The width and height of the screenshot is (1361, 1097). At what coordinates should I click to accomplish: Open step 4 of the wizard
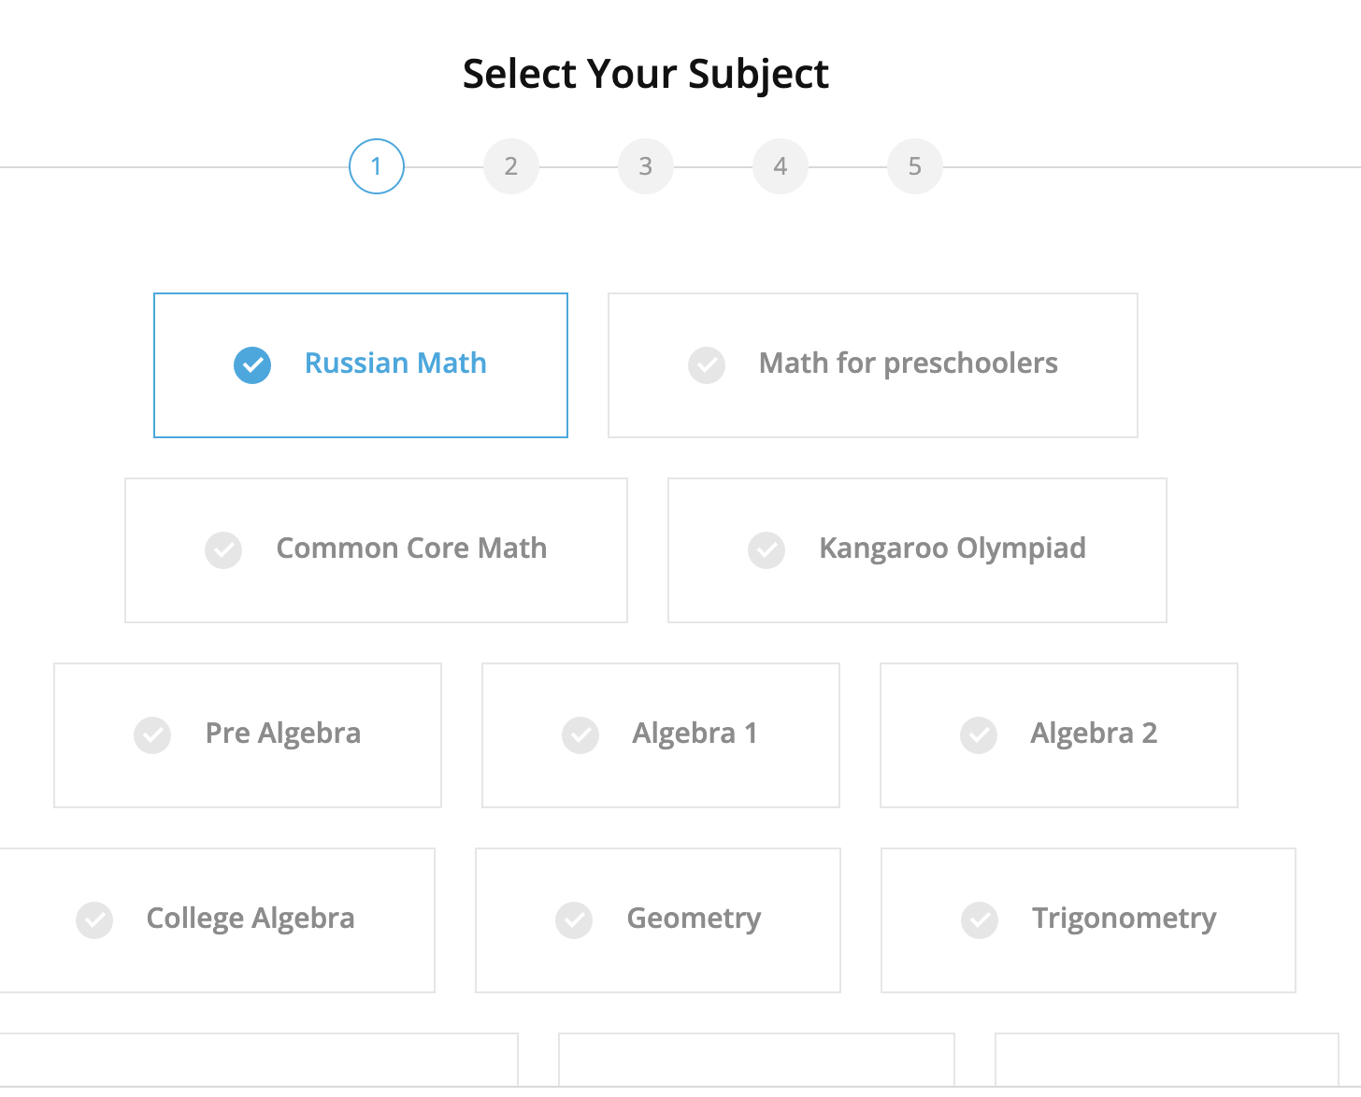point(781,166)
